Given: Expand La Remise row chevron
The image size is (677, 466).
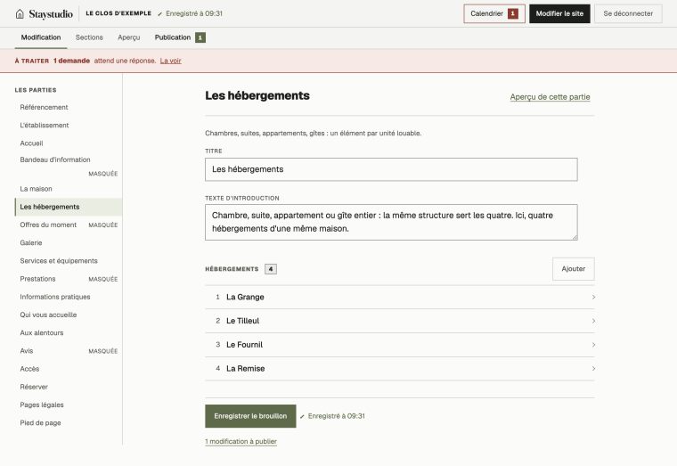Looking at the screenshot, I should click(x=593, y=368).
